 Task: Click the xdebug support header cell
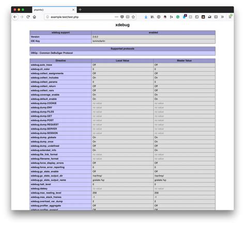[x=60, y=33]
